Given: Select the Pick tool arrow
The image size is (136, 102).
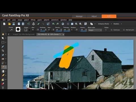Looking at the screenshot, I should 3,38.
